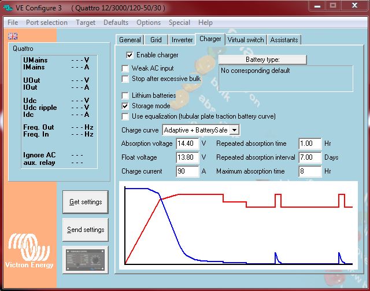
Task: Switch to the Virtual switch tab
Action: click(x=246, y=40)
